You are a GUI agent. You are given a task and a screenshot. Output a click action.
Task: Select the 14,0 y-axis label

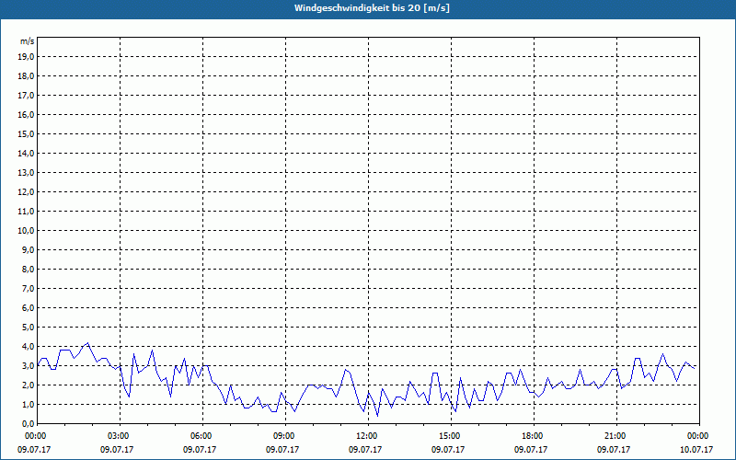click(x=26, y=154)
